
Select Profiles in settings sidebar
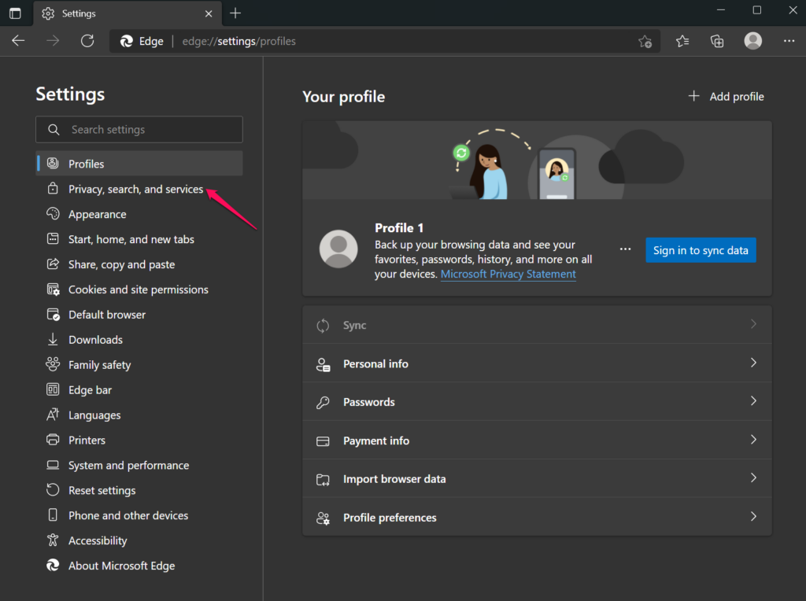coord(139,164)
